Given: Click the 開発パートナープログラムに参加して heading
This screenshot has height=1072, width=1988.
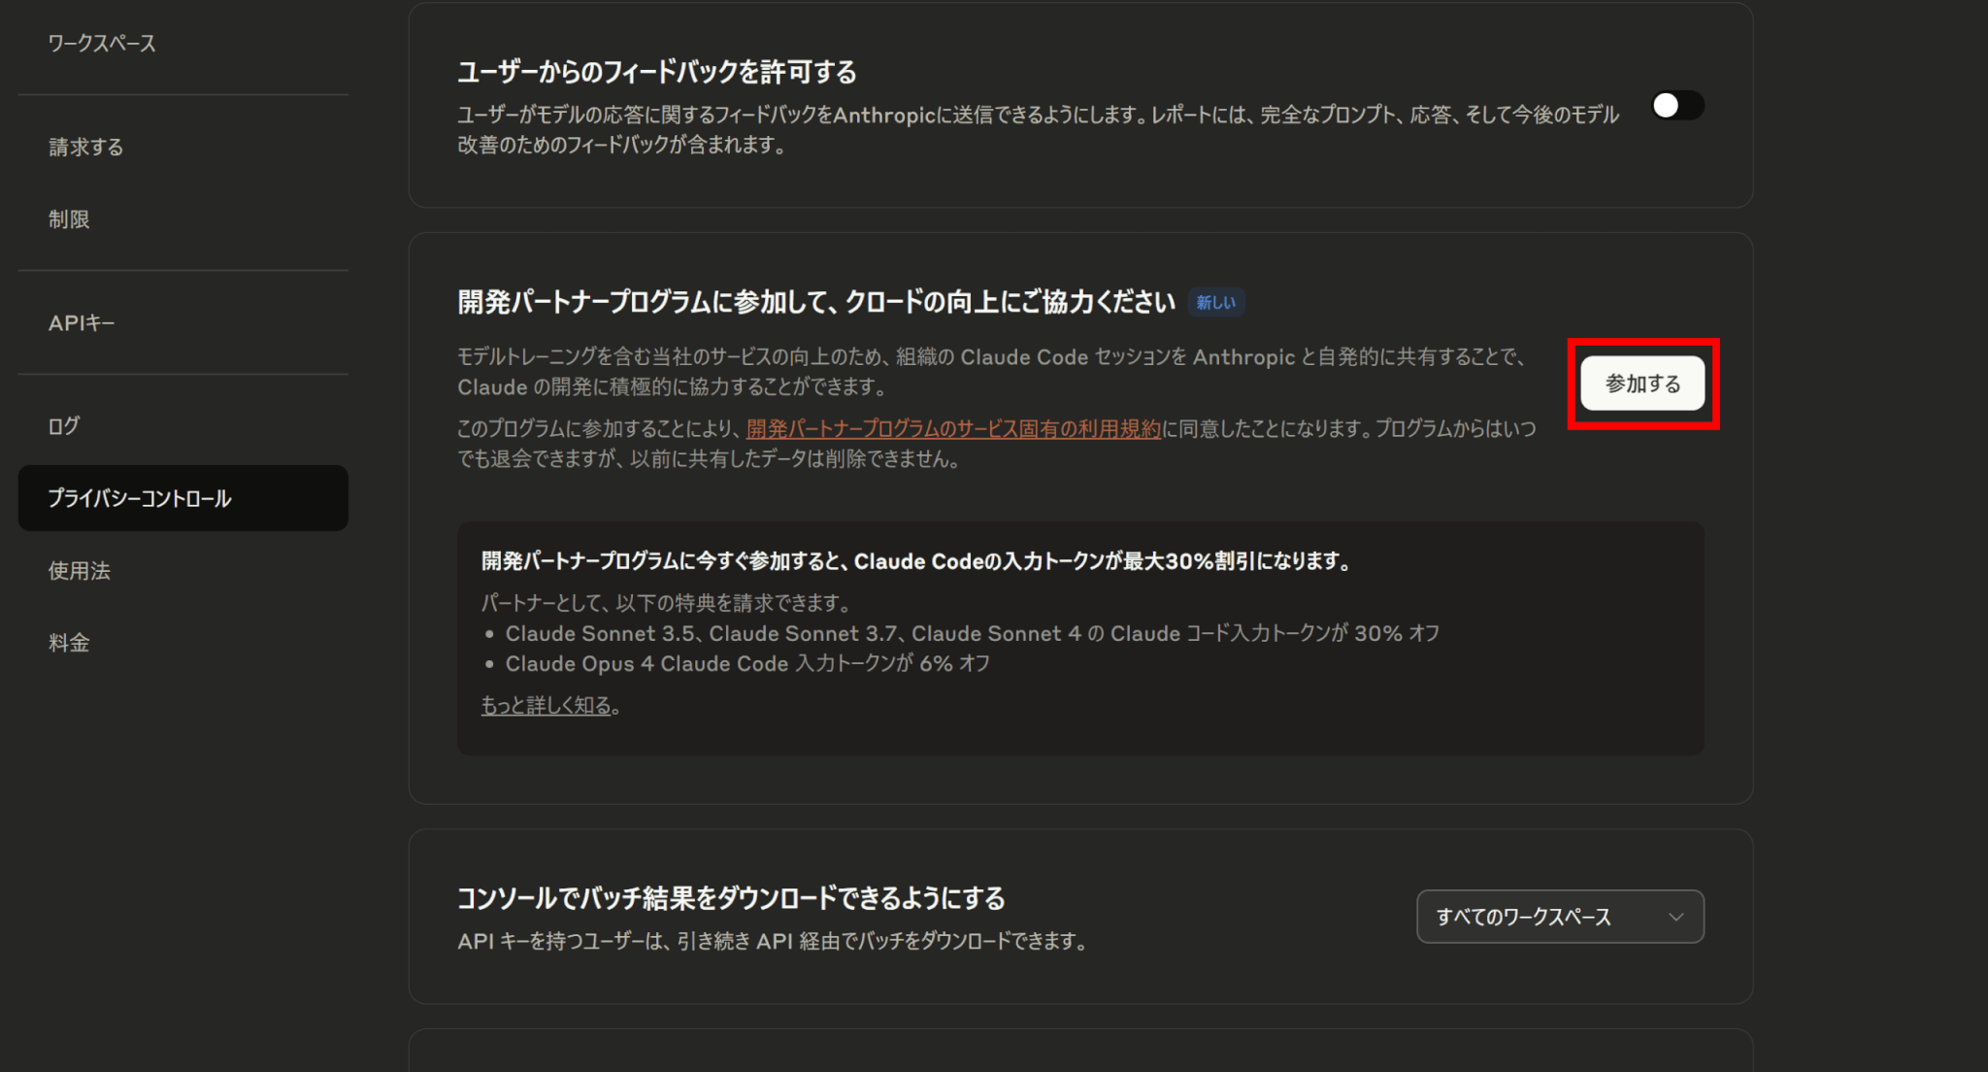Looking at the screenshot, I should 816,302.
